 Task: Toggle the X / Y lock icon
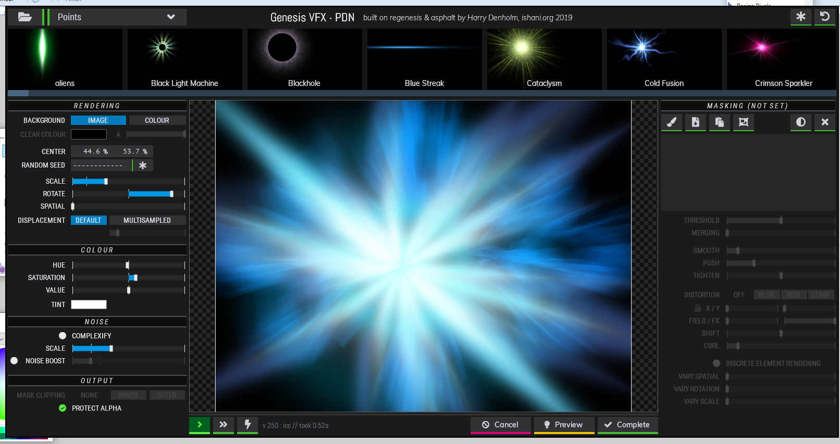point(698,308)
